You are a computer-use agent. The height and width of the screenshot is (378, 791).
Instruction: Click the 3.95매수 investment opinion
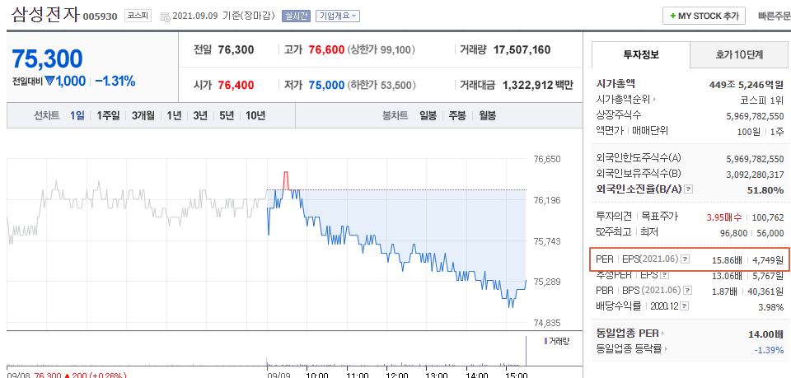(724, 217)
